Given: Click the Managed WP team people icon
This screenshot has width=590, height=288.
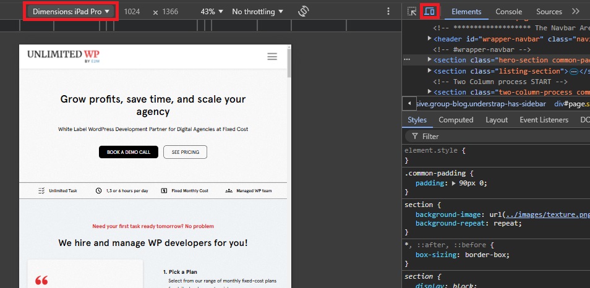Looking at the screenshot, I should point(229,190).
